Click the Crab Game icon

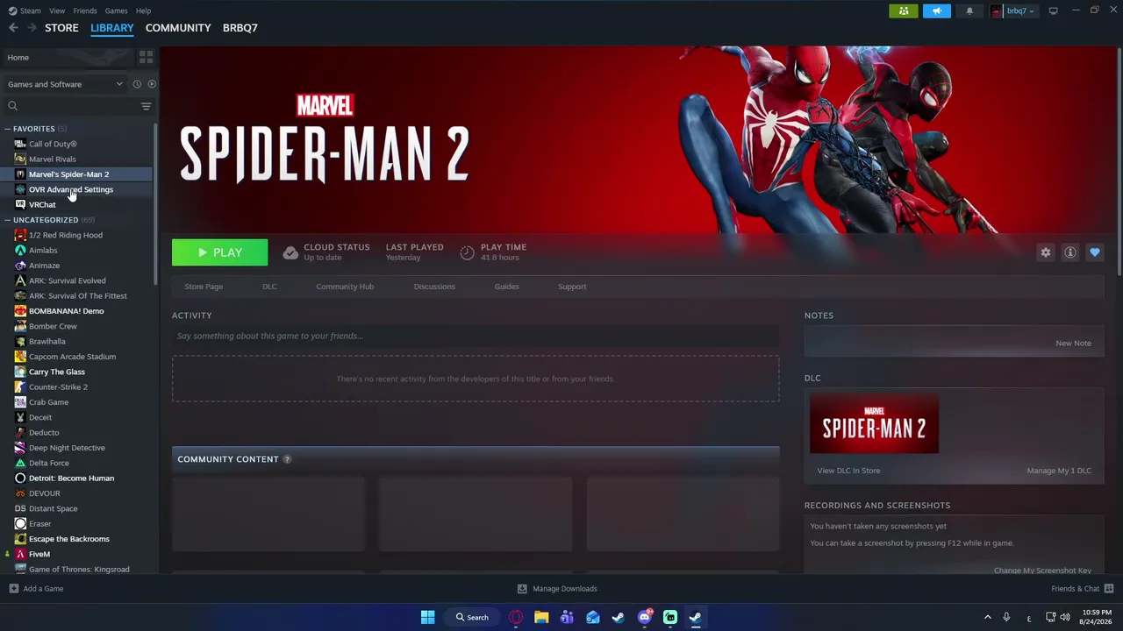20,402
